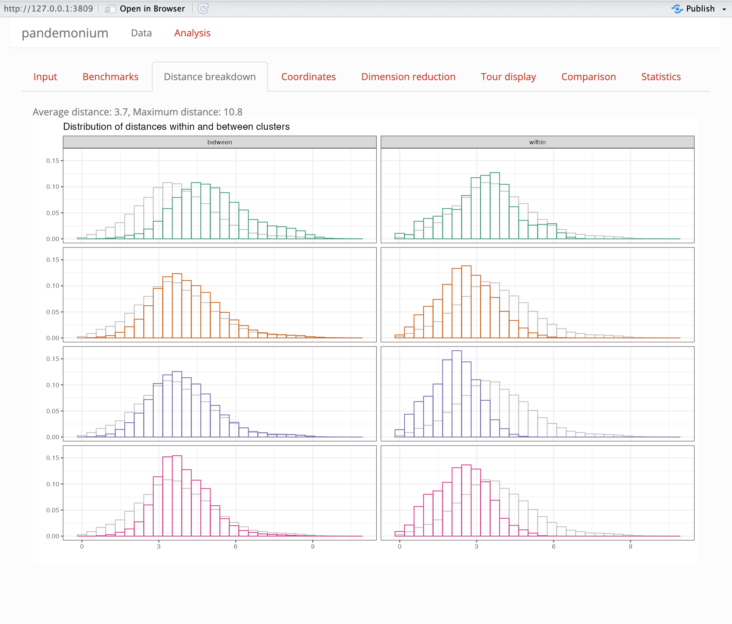
Task: Click the green between-cluster histogram panel
Action: coord(220,196)
